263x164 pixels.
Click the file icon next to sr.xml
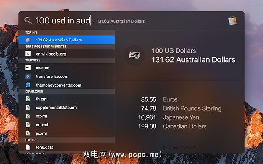click(28, 116)
